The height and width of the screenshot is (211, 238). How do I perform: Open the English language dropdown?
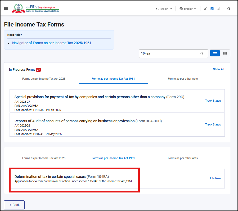188,9
